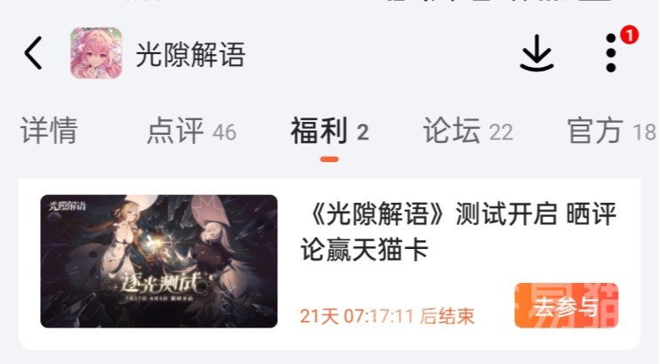Image resolution: width=659 pixels, height=364 pixels.
Task: Tap the 光隙解语 title text in header
Action: coord(190,55)
